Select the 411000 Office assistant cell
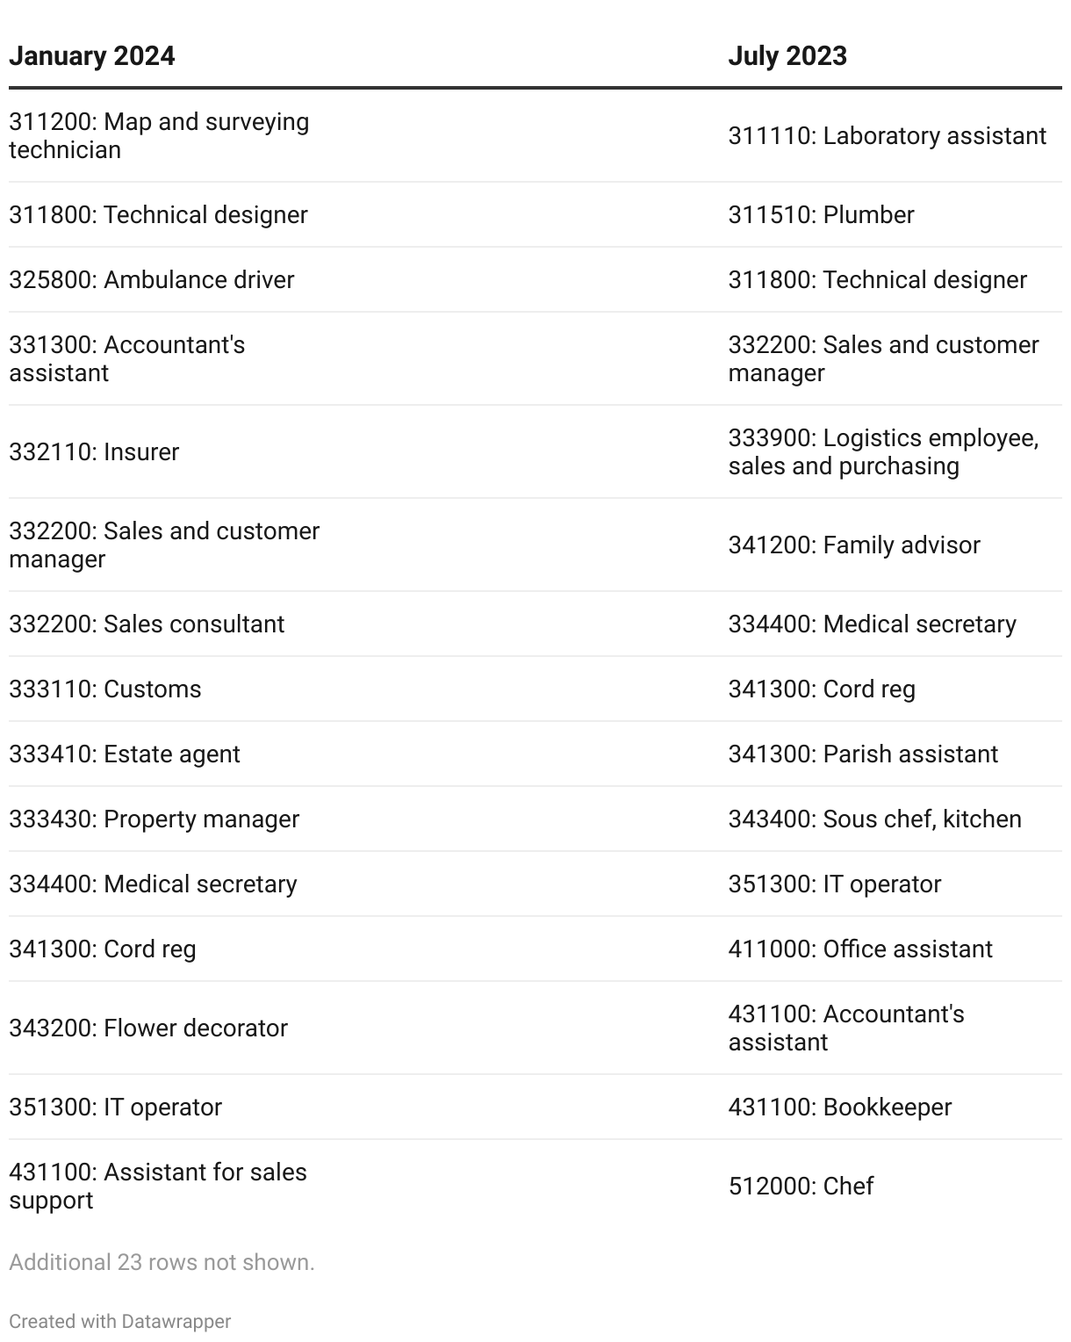The width and height of the screenshot is (1071, 1342). pyautogui.click(x=860, y=949)
